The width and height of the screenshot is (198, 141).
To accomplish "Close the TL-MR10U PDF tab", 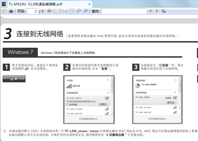I will tap(89, 4).
